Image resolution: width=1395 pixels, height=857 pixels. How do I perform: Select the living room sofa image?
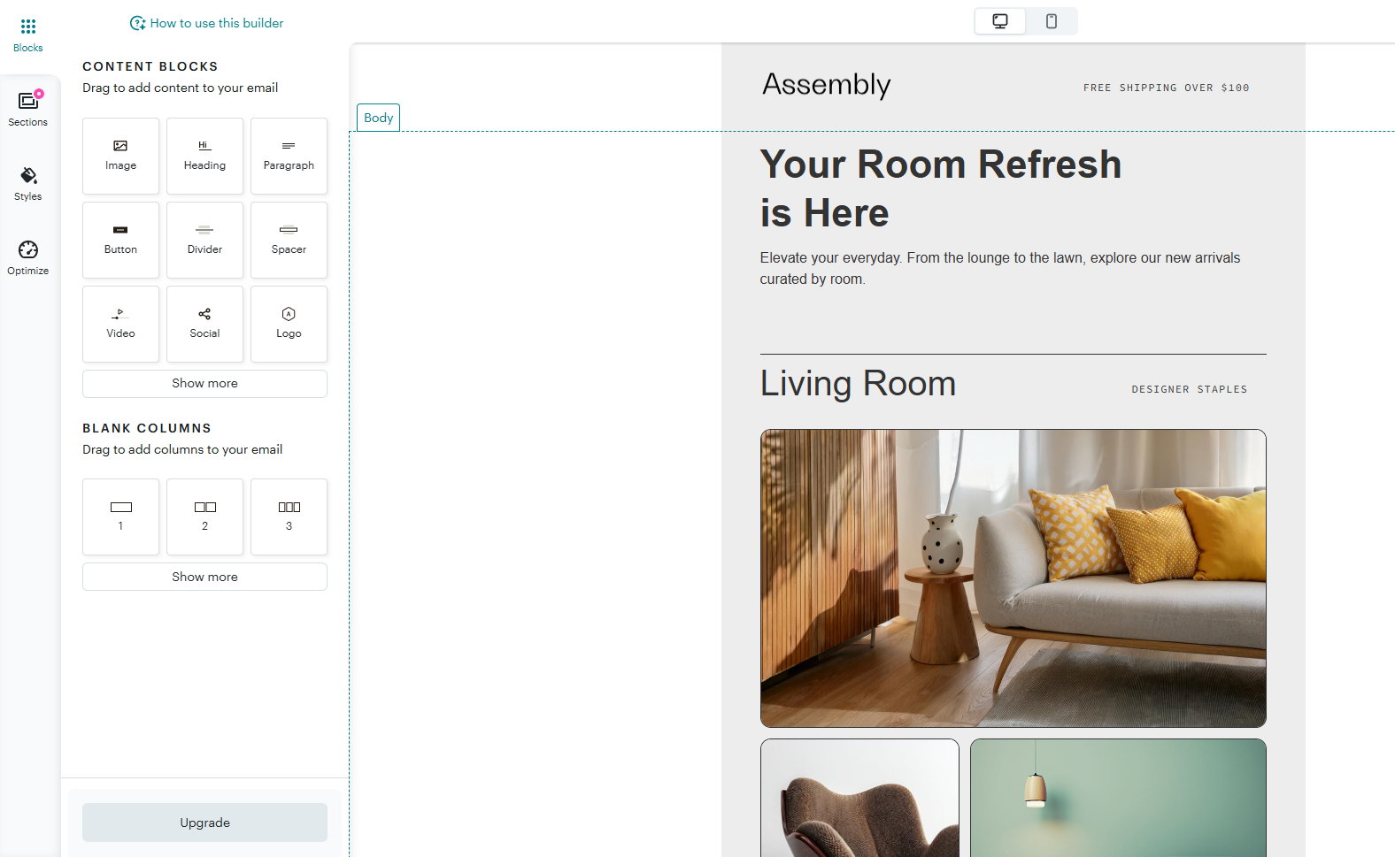1013,578
